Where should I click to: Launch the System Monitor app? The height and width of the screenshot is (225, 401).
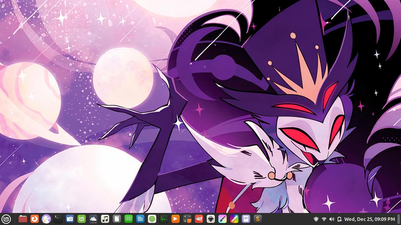click(164, 219)
